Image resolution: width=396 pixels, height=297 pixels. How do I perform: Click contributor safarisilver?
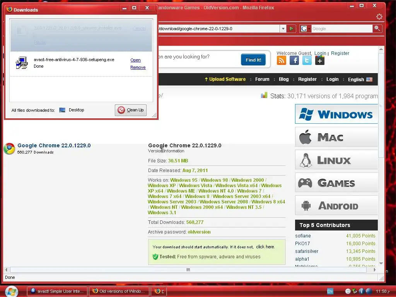coord(307,251)
